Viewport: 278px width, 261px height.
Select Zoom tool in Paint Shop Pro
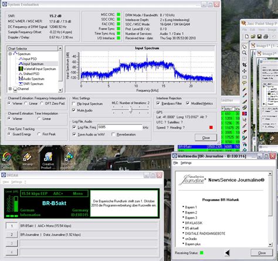tap(245, 53)
